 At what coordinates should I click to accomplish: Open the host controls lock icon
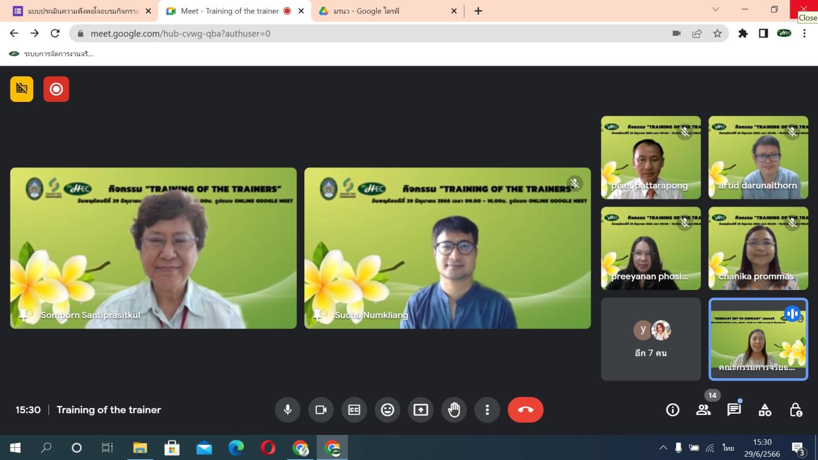coord(796,410)
